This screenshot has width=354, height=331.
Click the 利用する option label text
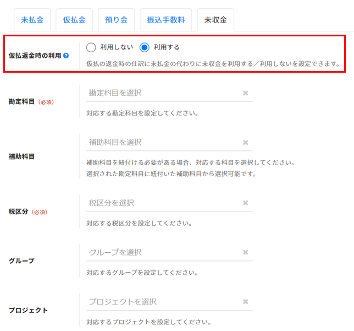(167, 47)
